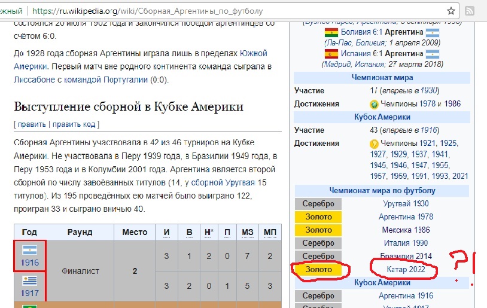The height and width of the screenshot is (308, 487).
Task: Open the сборной Уругвая link
Action: pos(223,182)
